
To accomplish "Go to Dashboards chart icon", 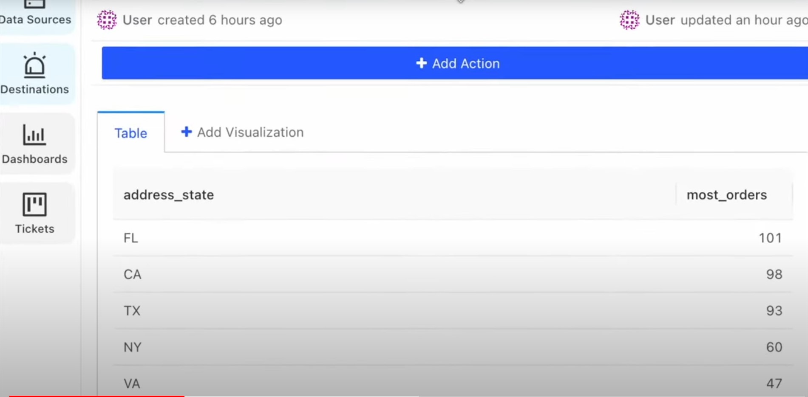I will [34, 135].
